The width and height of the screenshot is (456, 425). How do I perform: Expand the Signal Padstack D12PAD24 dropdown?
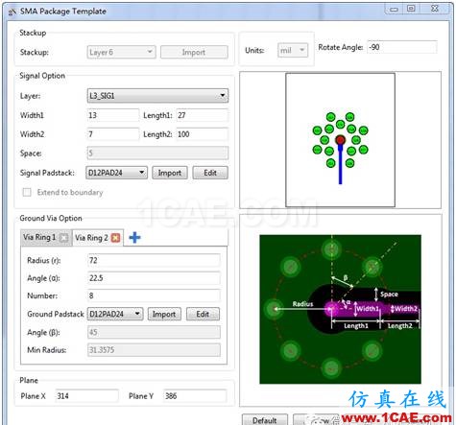pos(116,173)
